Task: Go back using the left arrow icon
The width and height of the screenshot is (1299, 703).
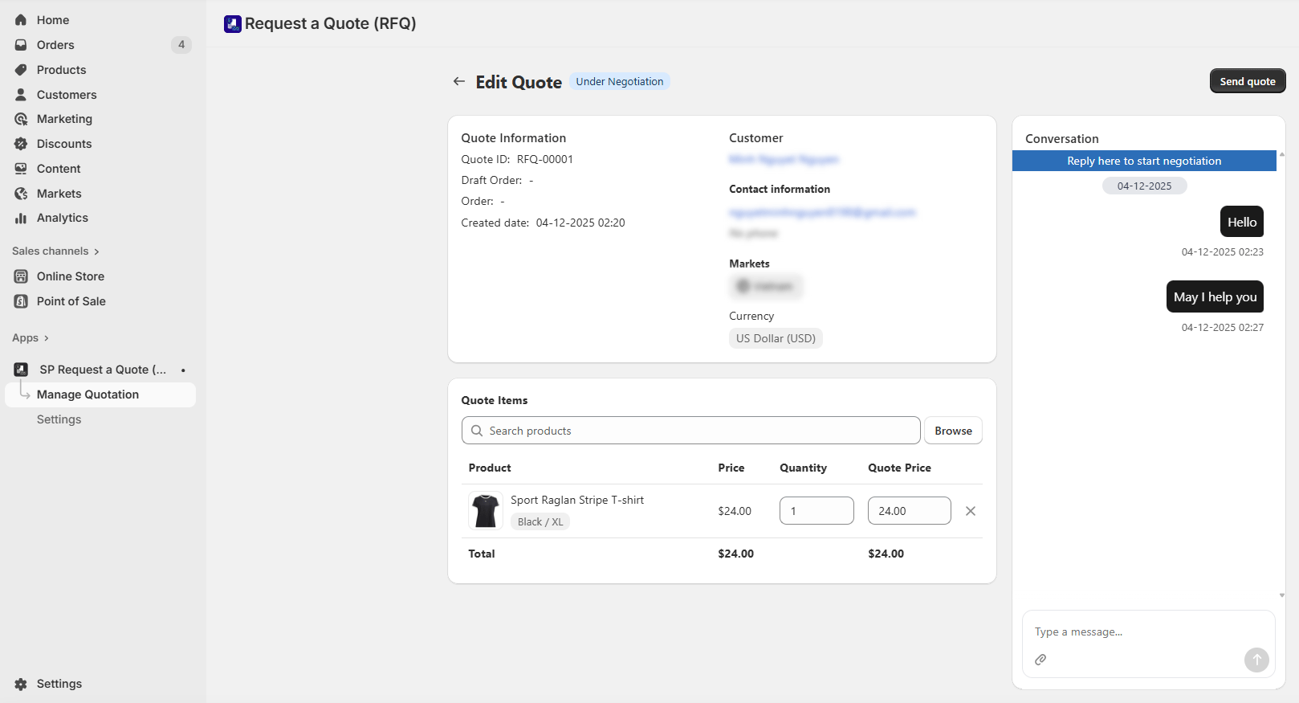Action: click(459, 81)
